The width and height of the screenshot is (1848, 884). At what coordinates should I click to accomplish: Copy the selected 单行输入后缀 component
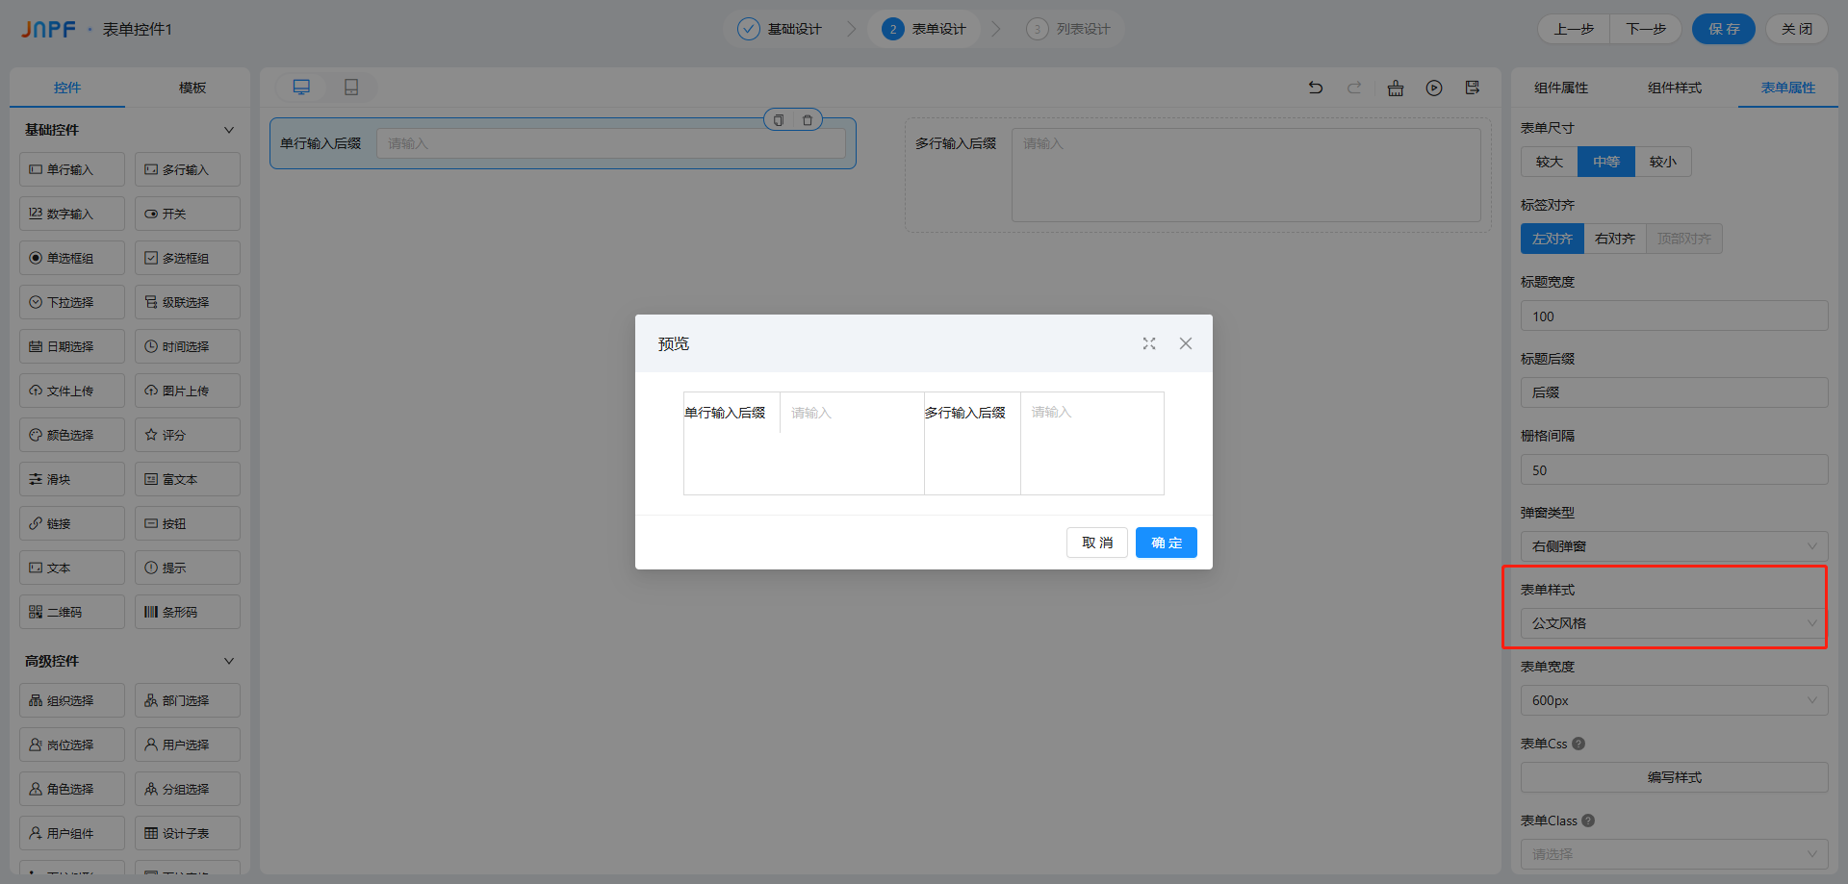point(779,120)
